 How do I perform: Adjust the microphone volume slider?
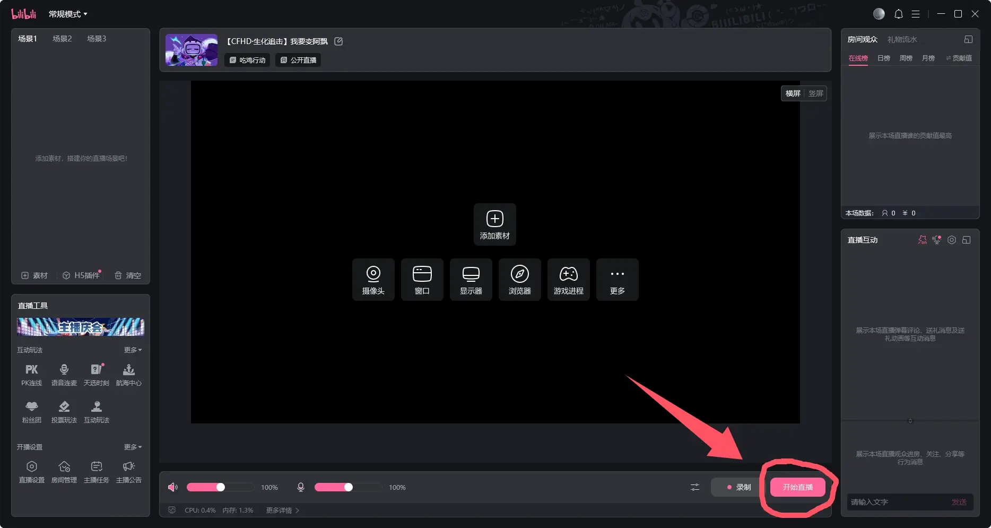[348, 487]
